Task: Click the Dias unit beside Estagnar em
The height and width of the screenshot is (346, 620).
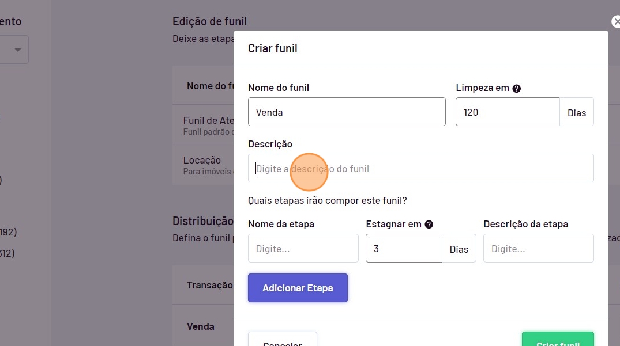Action: pos(459,249)
